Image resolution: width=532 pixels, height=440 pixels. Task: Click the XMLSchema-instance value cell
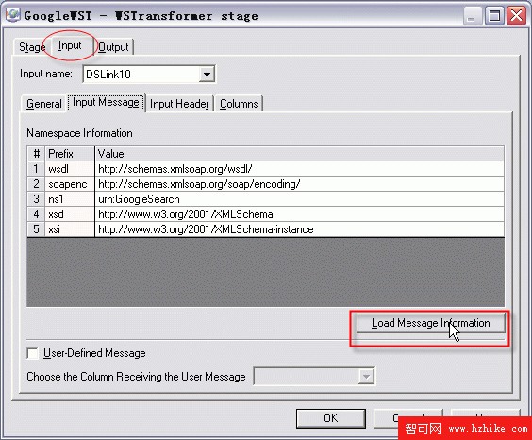(x=300, y=229)
